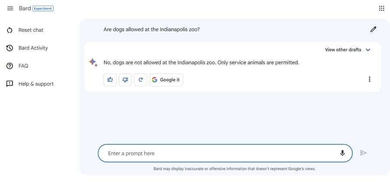Regenerate the response with the refresh icon
This screenshot has height=182, width=390.
[140, 79]
